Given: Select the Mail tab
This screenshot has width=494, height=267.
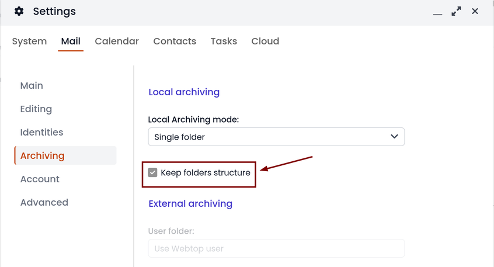Looking at the screenshot, I should 71,41.
